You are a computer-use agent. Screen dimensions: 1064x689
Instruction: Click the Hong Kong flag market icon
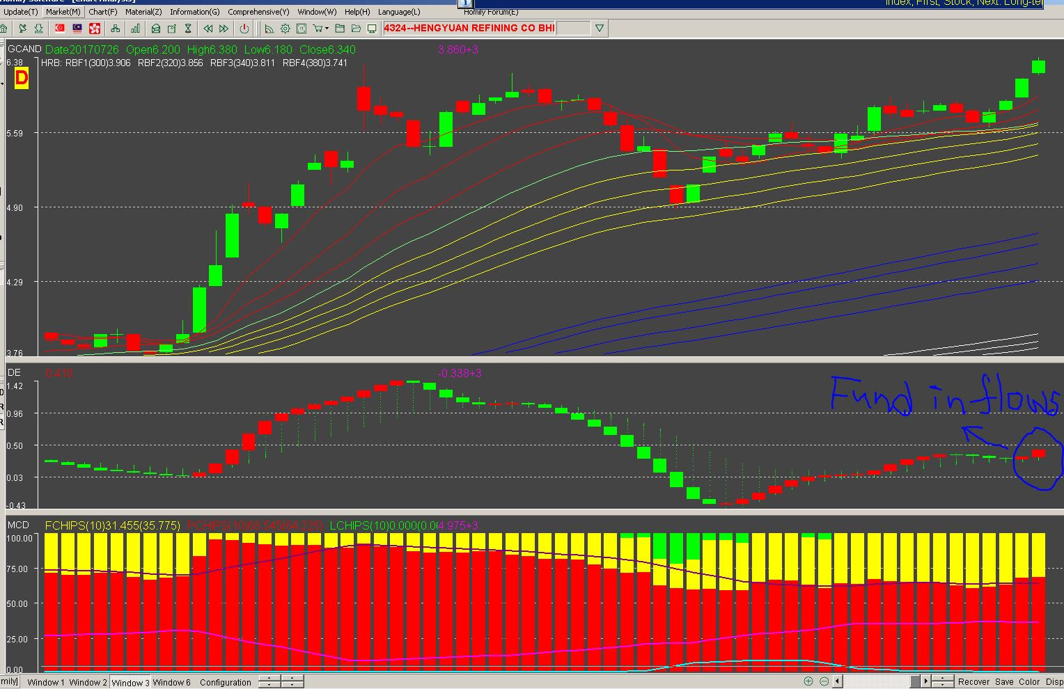pyautogui.click(x=95, y=29)
